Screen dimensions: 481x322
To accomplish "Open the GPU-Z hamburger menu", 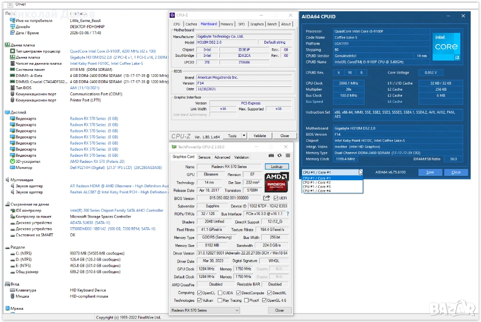I will (288, 155).
